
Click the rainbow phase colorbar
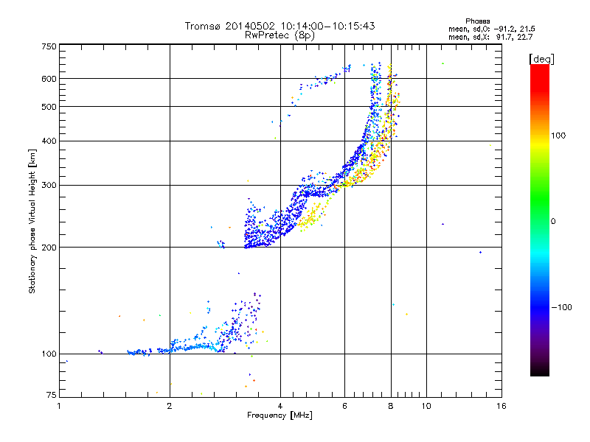tap(540, 220)
